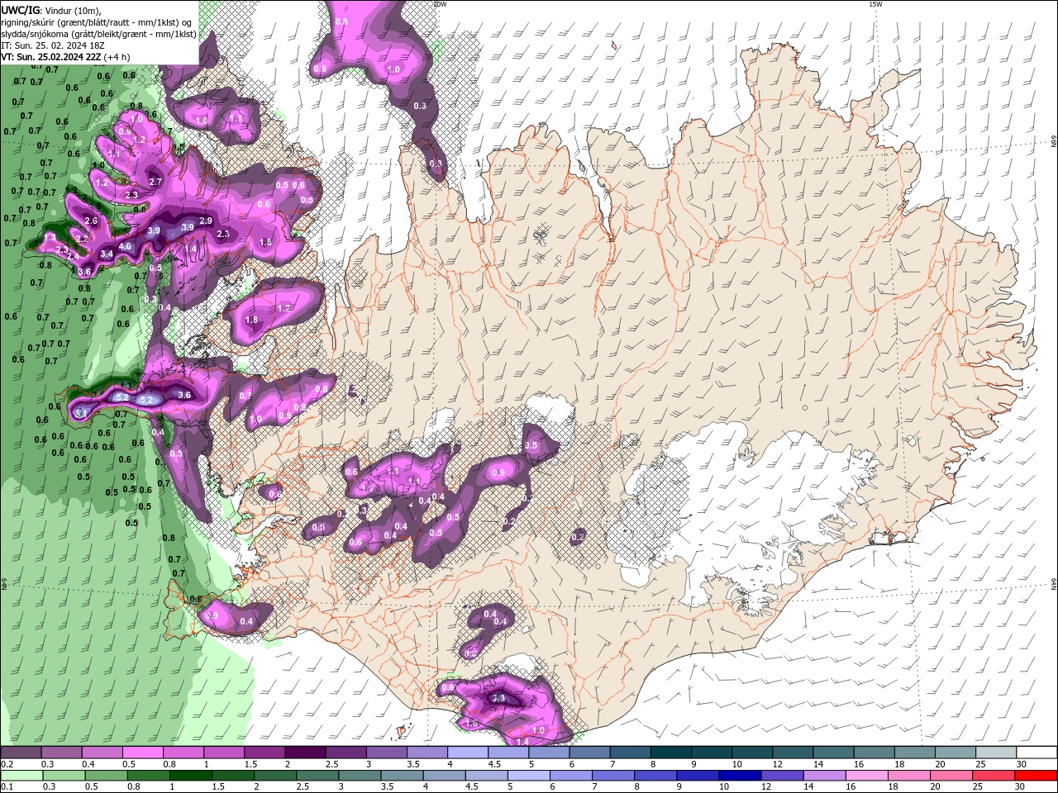The width and height of the screenshot is (1058, 793).
Task: Click the bright red 30 mm rain legend swatch
Action: 1037,776
